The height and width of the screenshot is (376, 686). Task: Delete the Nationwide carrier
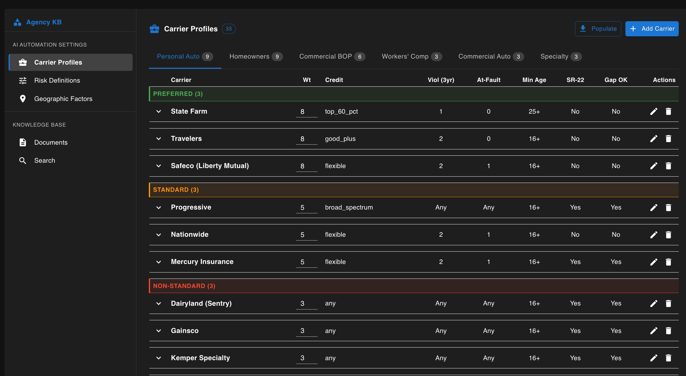(668, 235)
